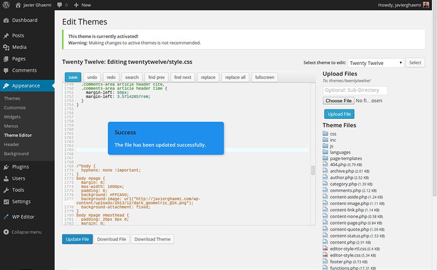Click the Download File button

click(x=111, y=239)
